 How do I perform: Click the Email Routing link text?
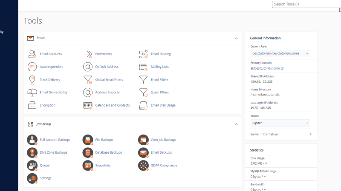click(x=161, y=54)
